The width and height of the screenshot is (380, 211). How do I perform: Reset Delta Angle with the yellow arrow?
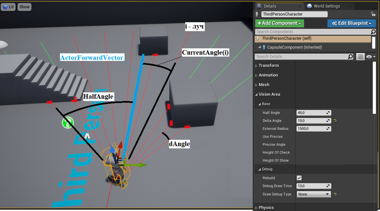click(335, 121)
